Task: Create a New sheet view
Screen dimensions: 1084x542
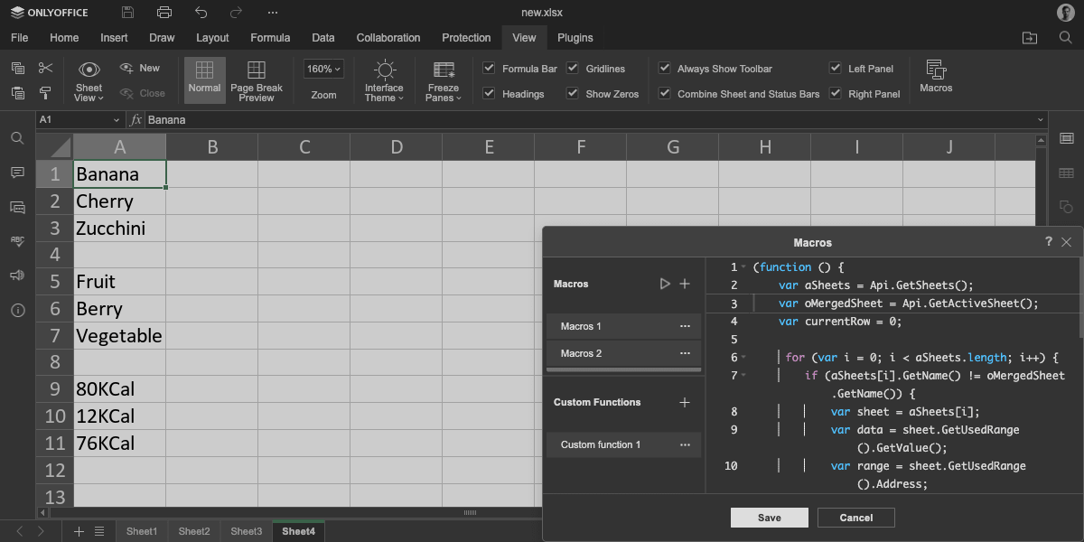Action: pos(140,68)
